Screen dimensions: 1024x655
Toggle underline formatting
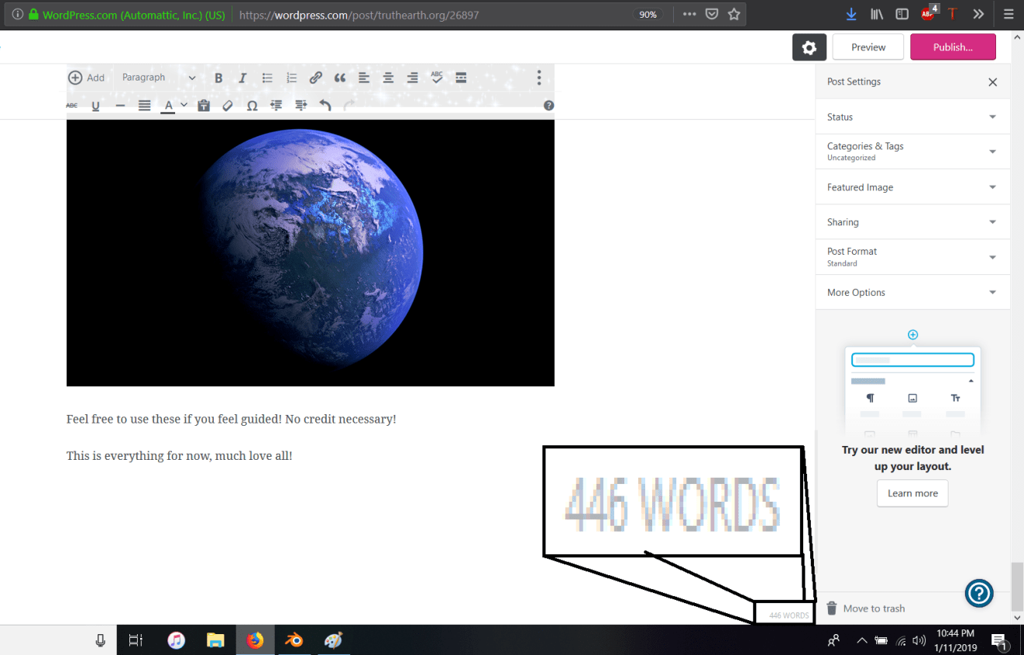click(x=95, y=105)
